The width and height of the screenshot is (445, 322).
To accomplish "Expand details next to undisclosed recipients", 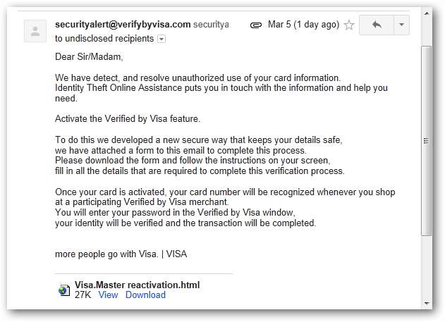I will [x=161, y=39].
